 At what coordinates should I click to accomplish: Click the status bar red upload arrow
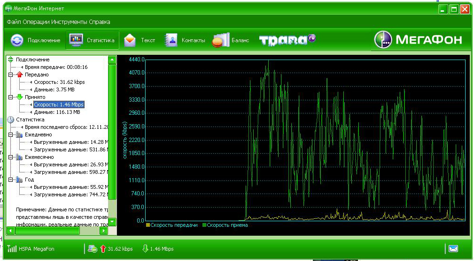click(103, 249)
